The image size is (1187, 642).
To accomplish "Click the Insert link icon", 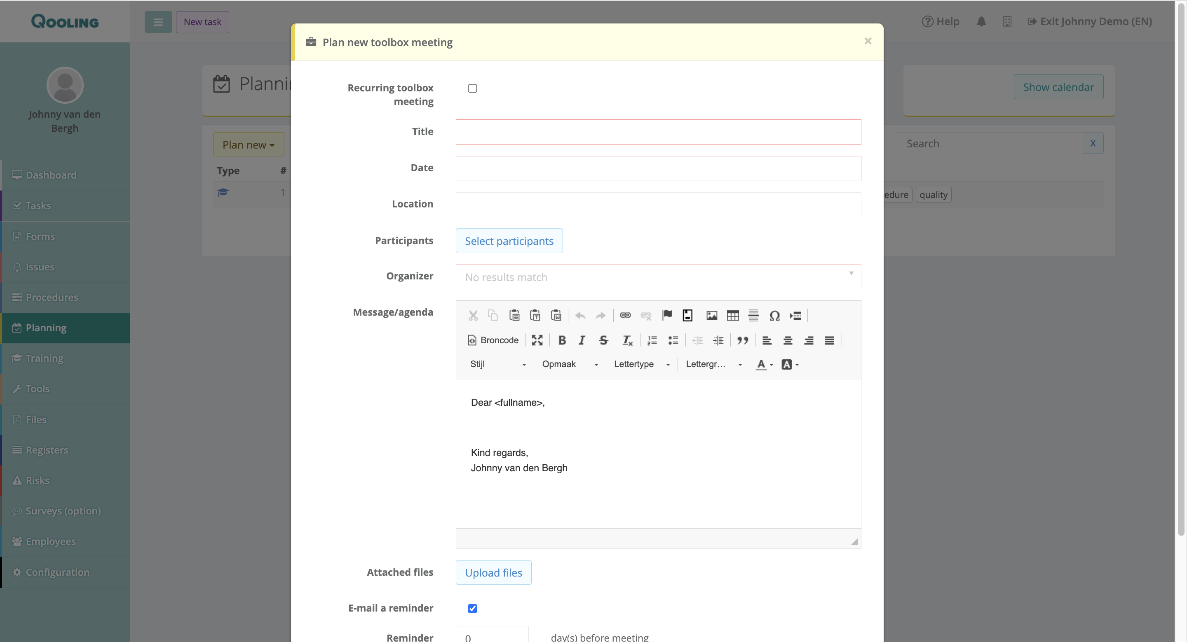I will coord(625,316).
